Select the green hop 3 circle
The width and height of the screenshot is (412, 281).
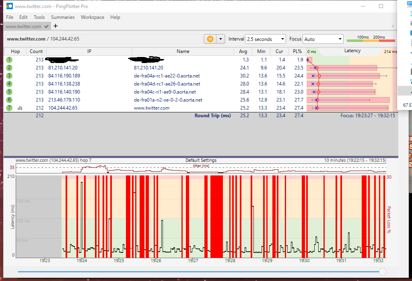point(9,76)
